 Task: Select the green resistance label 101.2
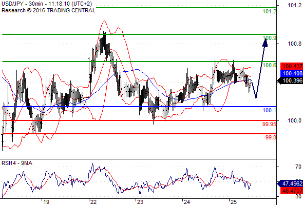point(269,11)
